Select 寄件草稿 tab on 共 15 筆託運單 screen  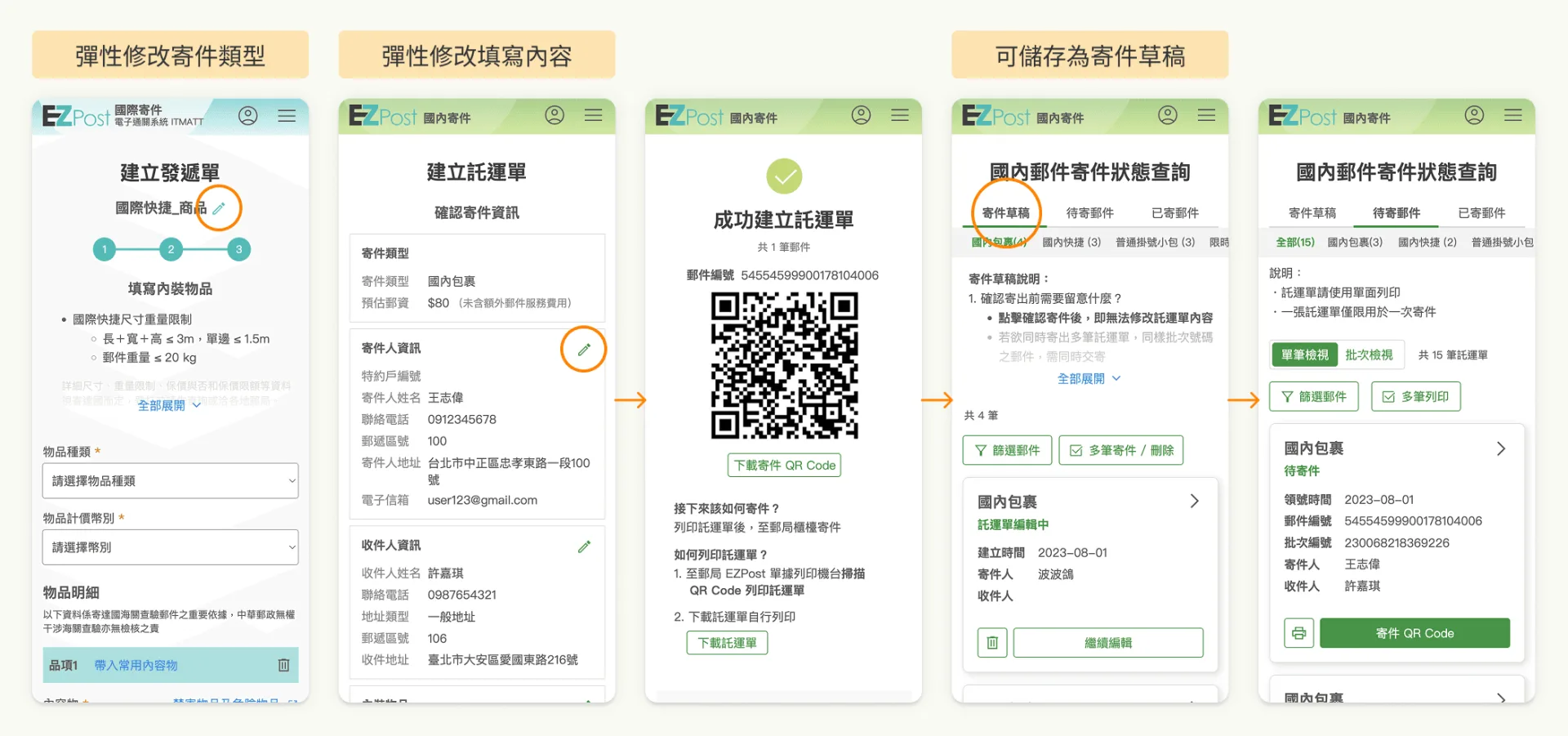[1312, 213]
